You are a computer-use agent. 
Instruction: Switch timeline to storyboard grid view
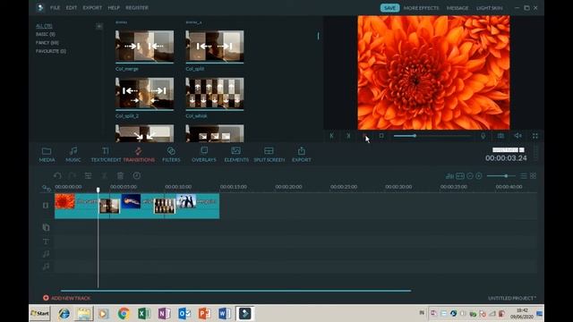(534, 176)
